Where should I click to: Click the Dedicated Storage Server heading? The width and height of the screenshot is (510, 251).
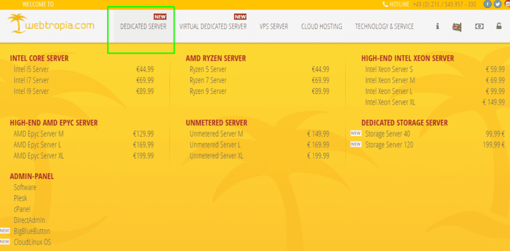click(404, 123)
